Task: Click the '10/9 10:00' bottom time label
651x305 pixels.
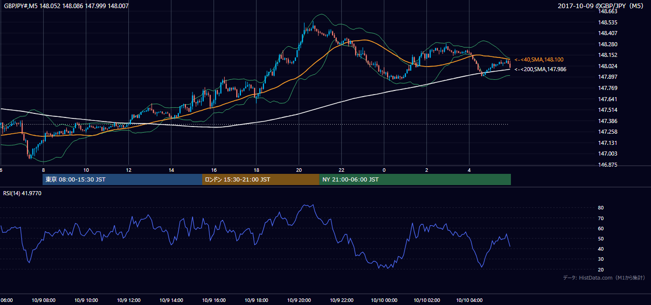Action: click(x=86, y=300)
